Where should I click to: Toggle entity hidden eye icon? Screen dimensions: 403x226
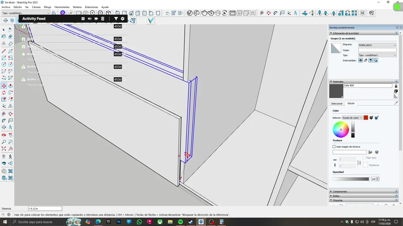(360, 60)
